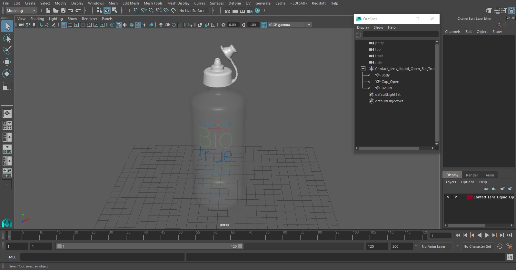Enable wireframe display cube icon

point(112,25)
